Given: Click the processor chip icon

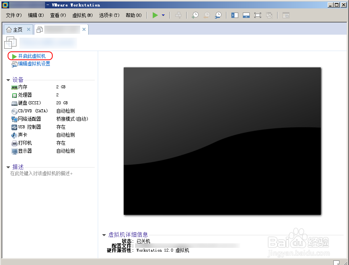Looking at the screenshot, I should (x=14, y=96).
